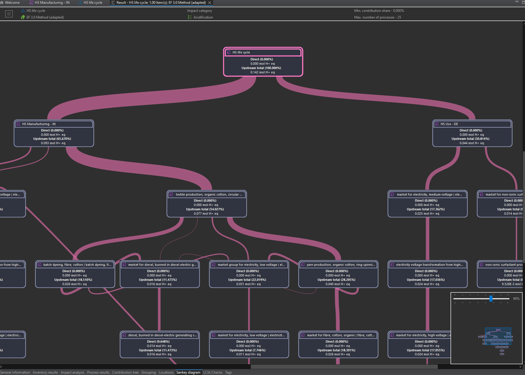Click the Acidification impact category icon
The height and width of the screenshot is (375, 525).
(190, 17)
